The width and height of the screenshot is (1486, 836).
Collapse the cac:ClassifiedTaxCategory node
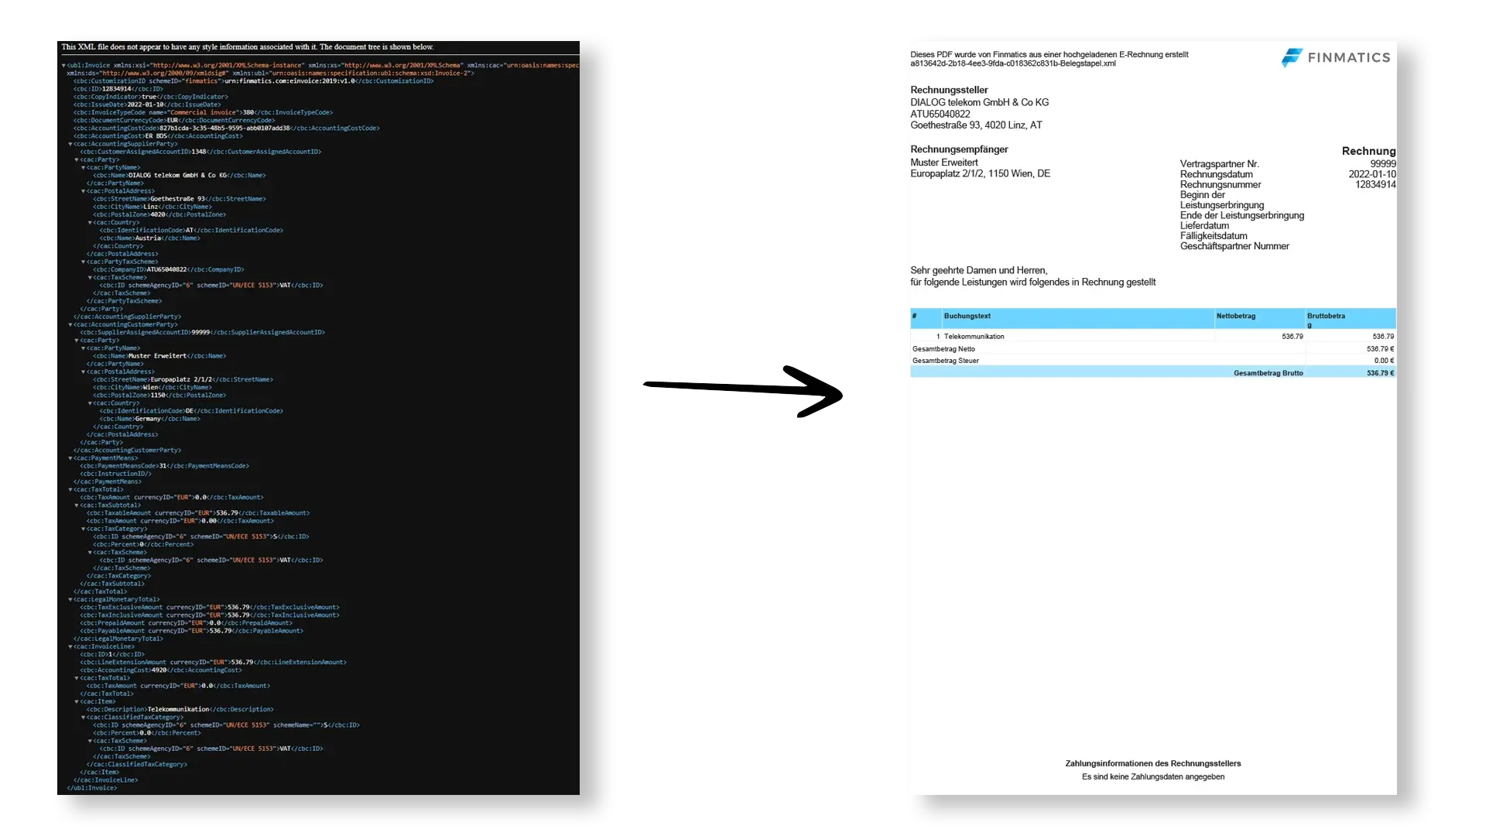(84, 718)
